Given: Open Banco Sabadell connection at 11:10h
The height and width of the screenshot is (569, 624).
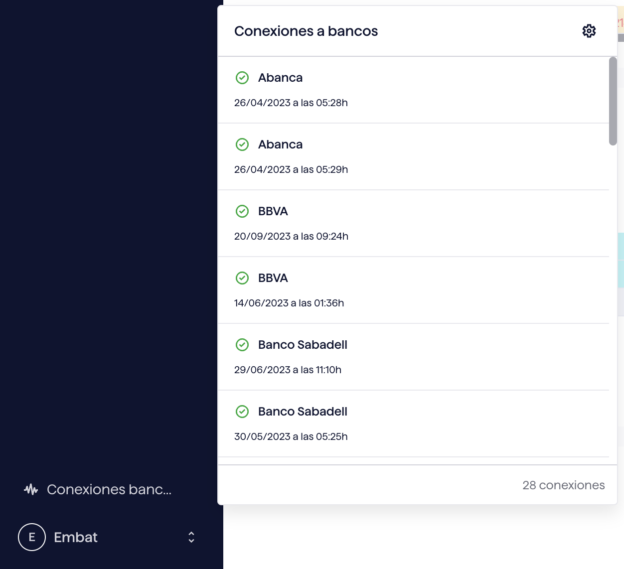Looking at the screenshot, I should click(414, 357).
